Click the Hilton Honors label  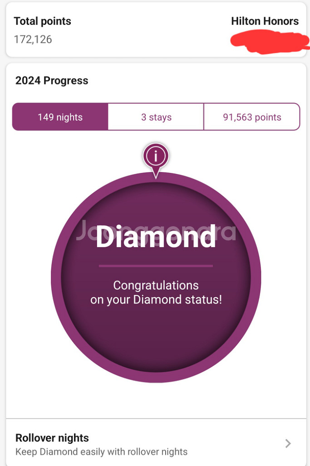click(265, 21)
